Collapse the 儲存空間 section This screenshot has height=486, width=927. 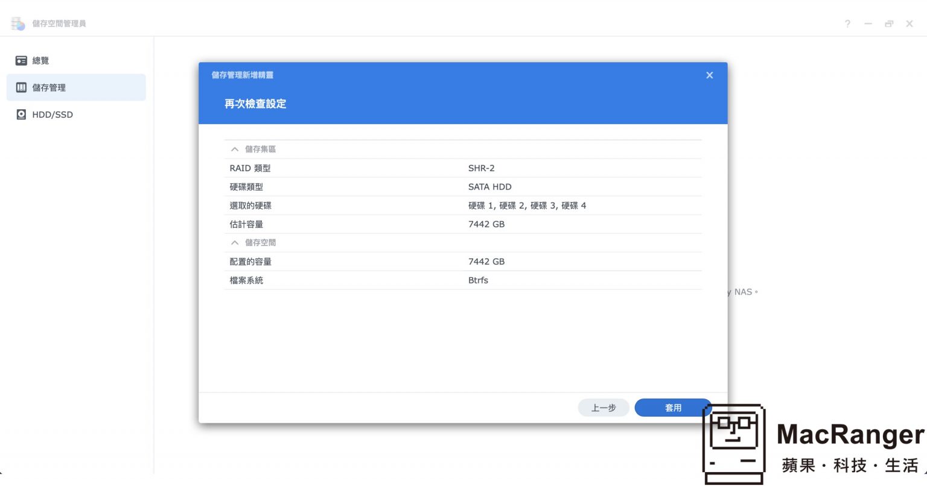[235, 242]
